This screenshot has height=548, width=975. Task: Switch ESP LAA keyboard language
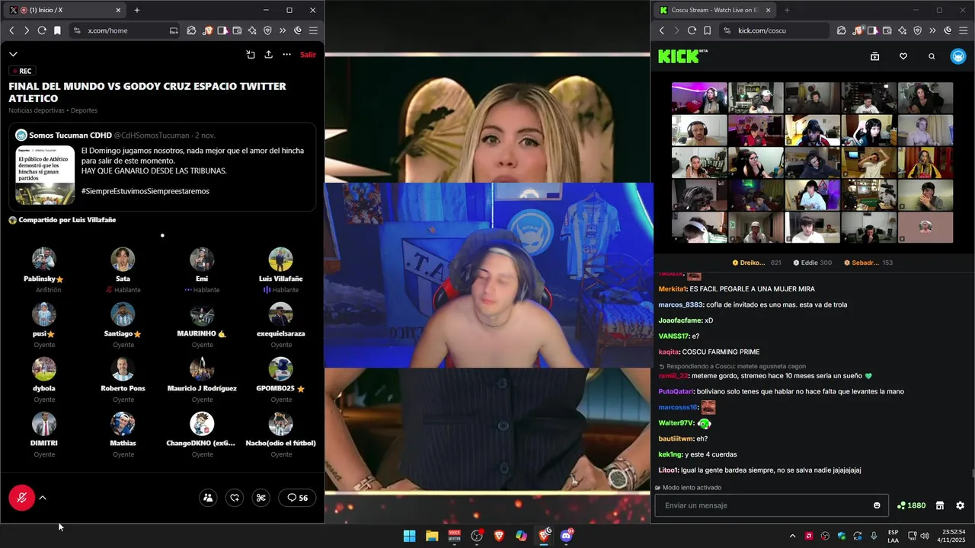[x=893, y=536]
